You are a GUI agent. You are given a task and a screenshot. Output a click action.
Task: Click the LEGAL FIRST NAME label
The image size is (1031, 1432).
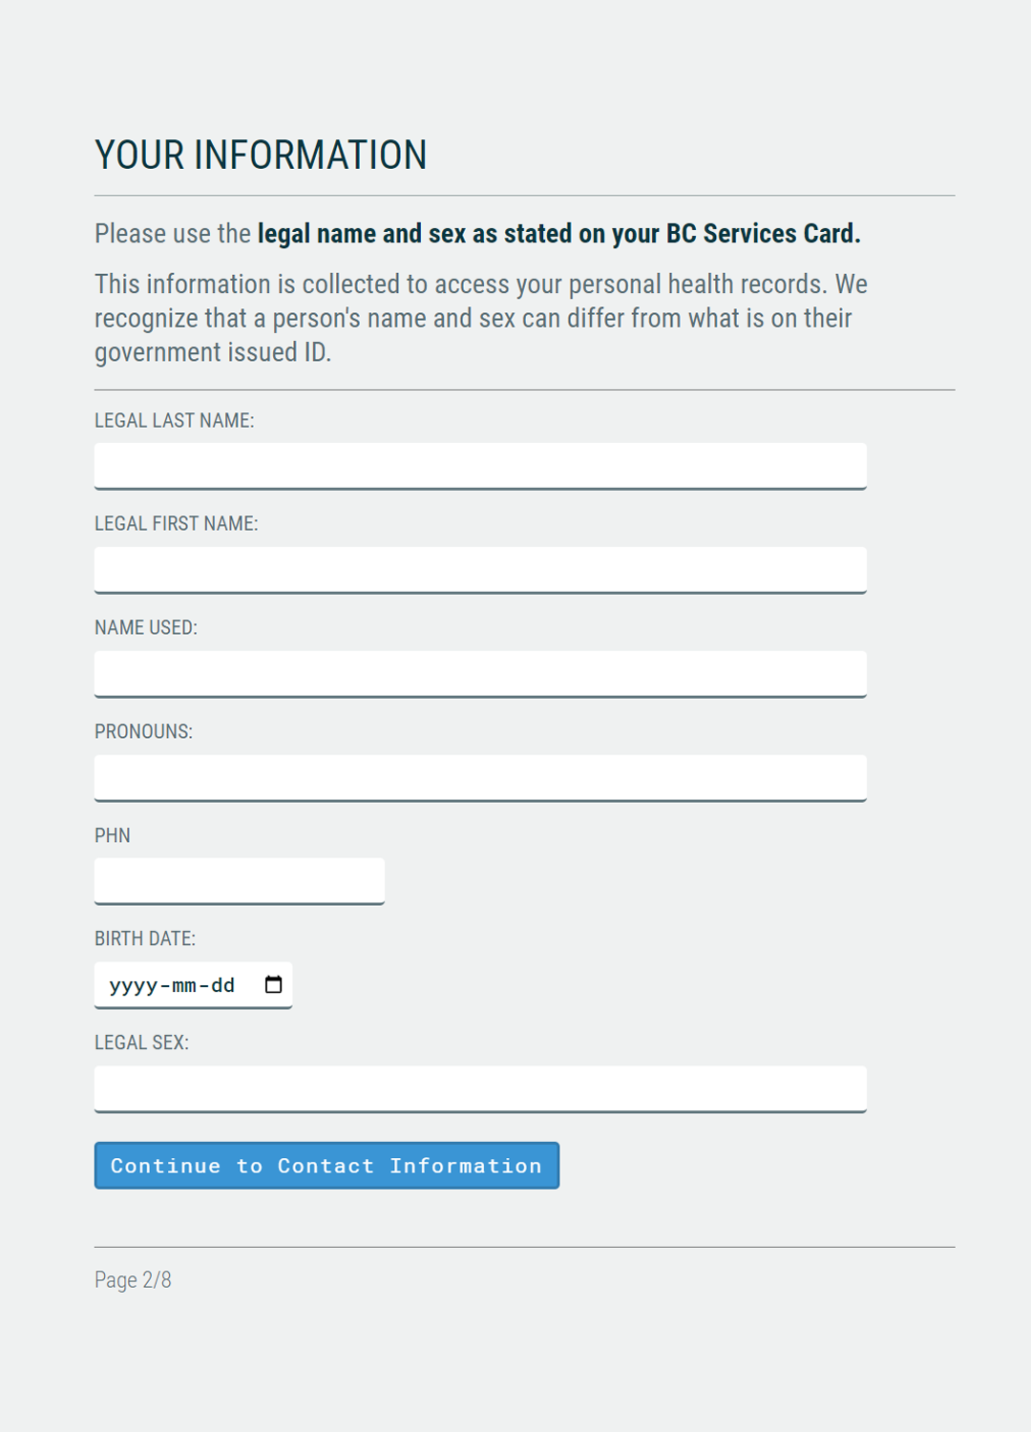176,524
